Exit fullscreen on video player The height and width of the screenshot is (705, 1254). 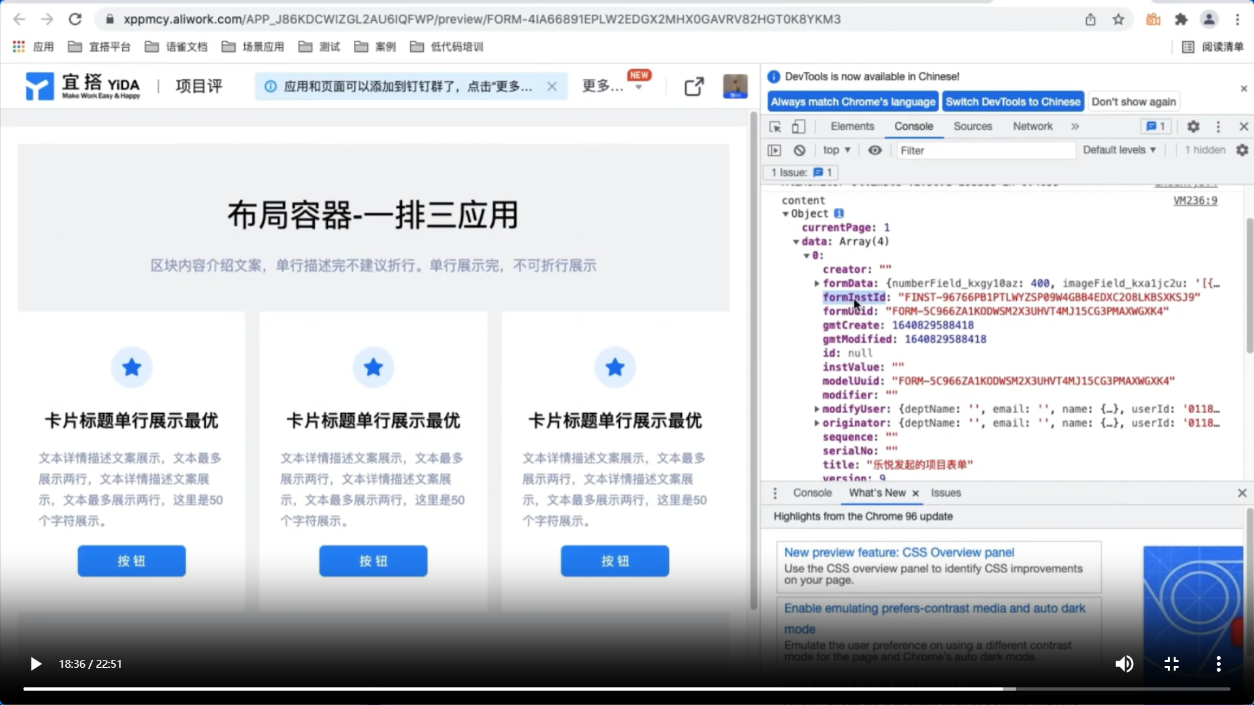[x=1172, y=664]
